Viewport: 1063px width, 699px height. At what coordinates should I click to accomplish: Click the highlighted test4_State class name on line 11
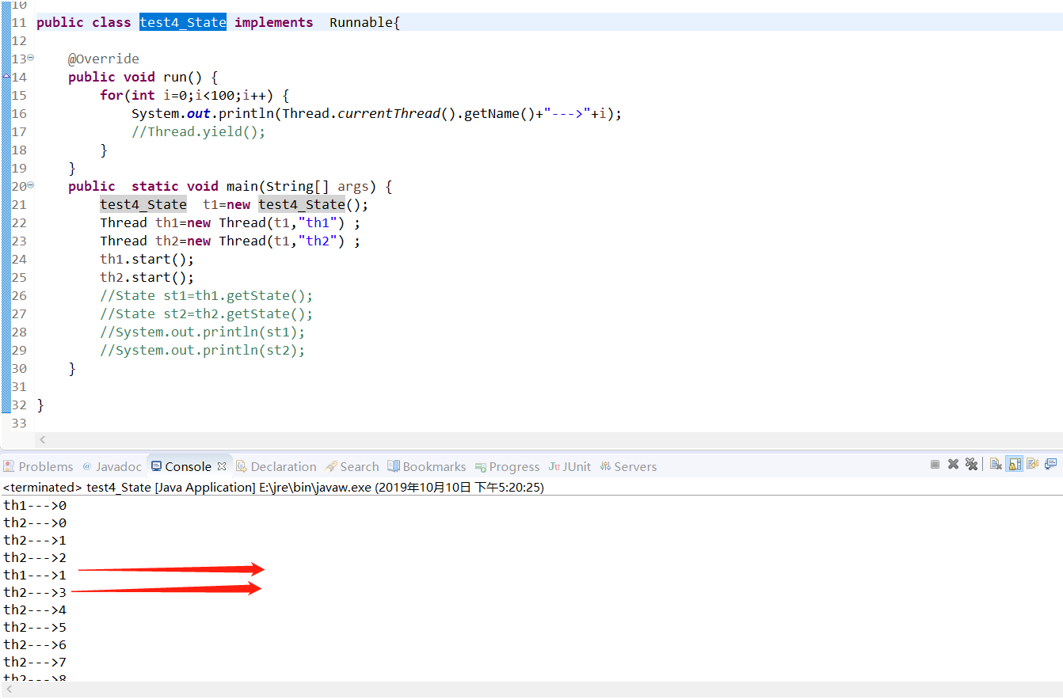click(183, 22)
